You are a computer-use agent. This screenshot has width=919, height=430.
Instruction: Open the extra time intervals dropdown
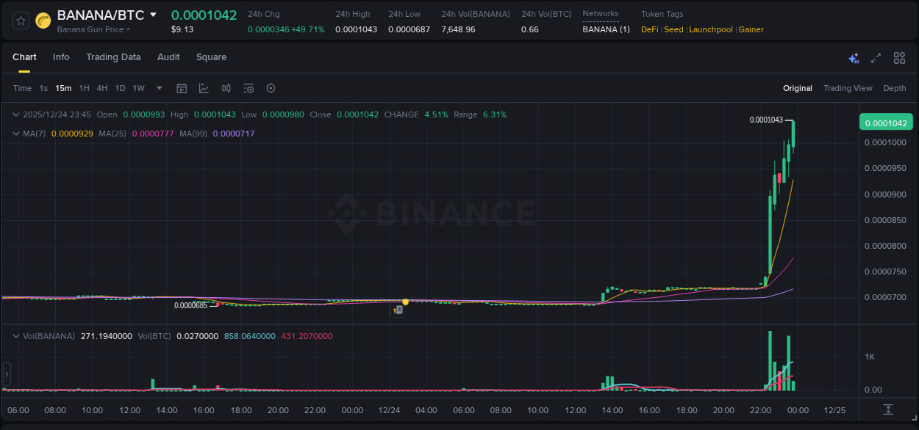158,88
